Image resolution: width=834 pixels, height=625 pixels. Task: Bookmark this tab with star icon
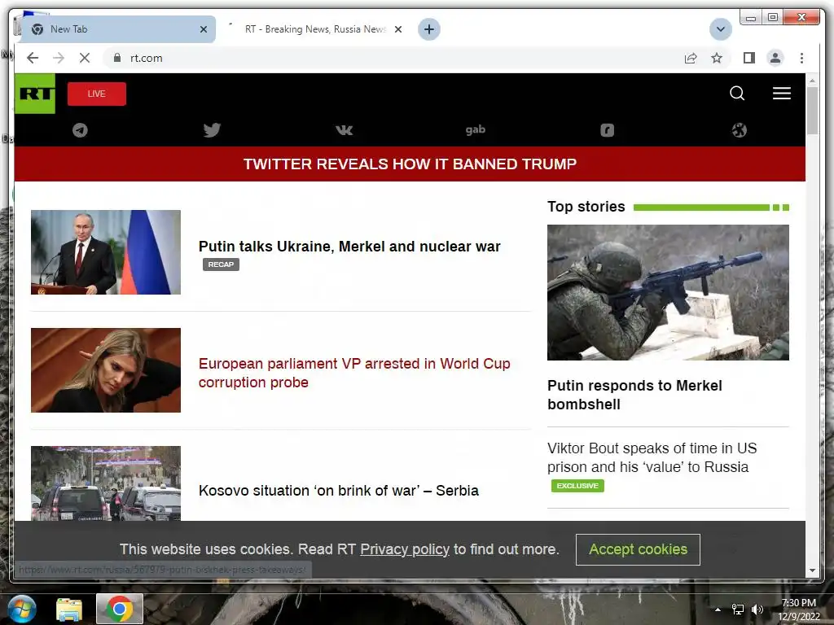click(717, 58)
